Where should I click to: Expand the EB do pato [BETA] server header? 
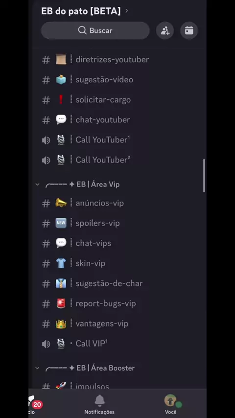pos(85,11)
